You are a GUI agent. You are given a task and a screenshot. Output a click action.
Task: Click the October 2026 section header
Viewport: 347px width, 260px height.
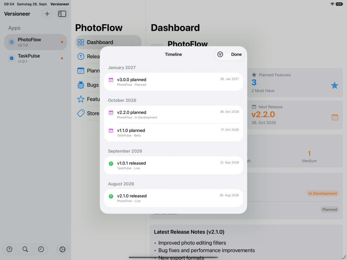(122, 100)
